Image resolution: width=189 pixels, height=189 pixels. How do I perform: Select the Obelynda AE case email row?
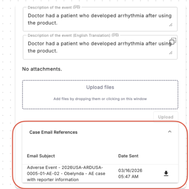(100, 173)
